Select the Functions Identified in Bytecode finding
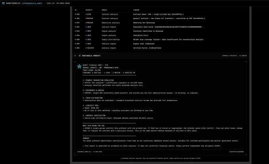The width and height of the screenshot is (269, 164). (148, 31)
